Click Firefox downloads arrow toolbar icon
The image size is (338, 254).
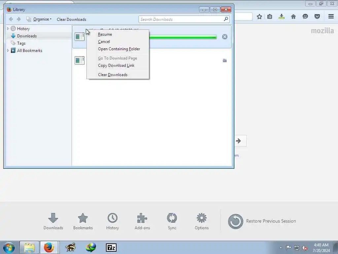click(x=282, y=17)
